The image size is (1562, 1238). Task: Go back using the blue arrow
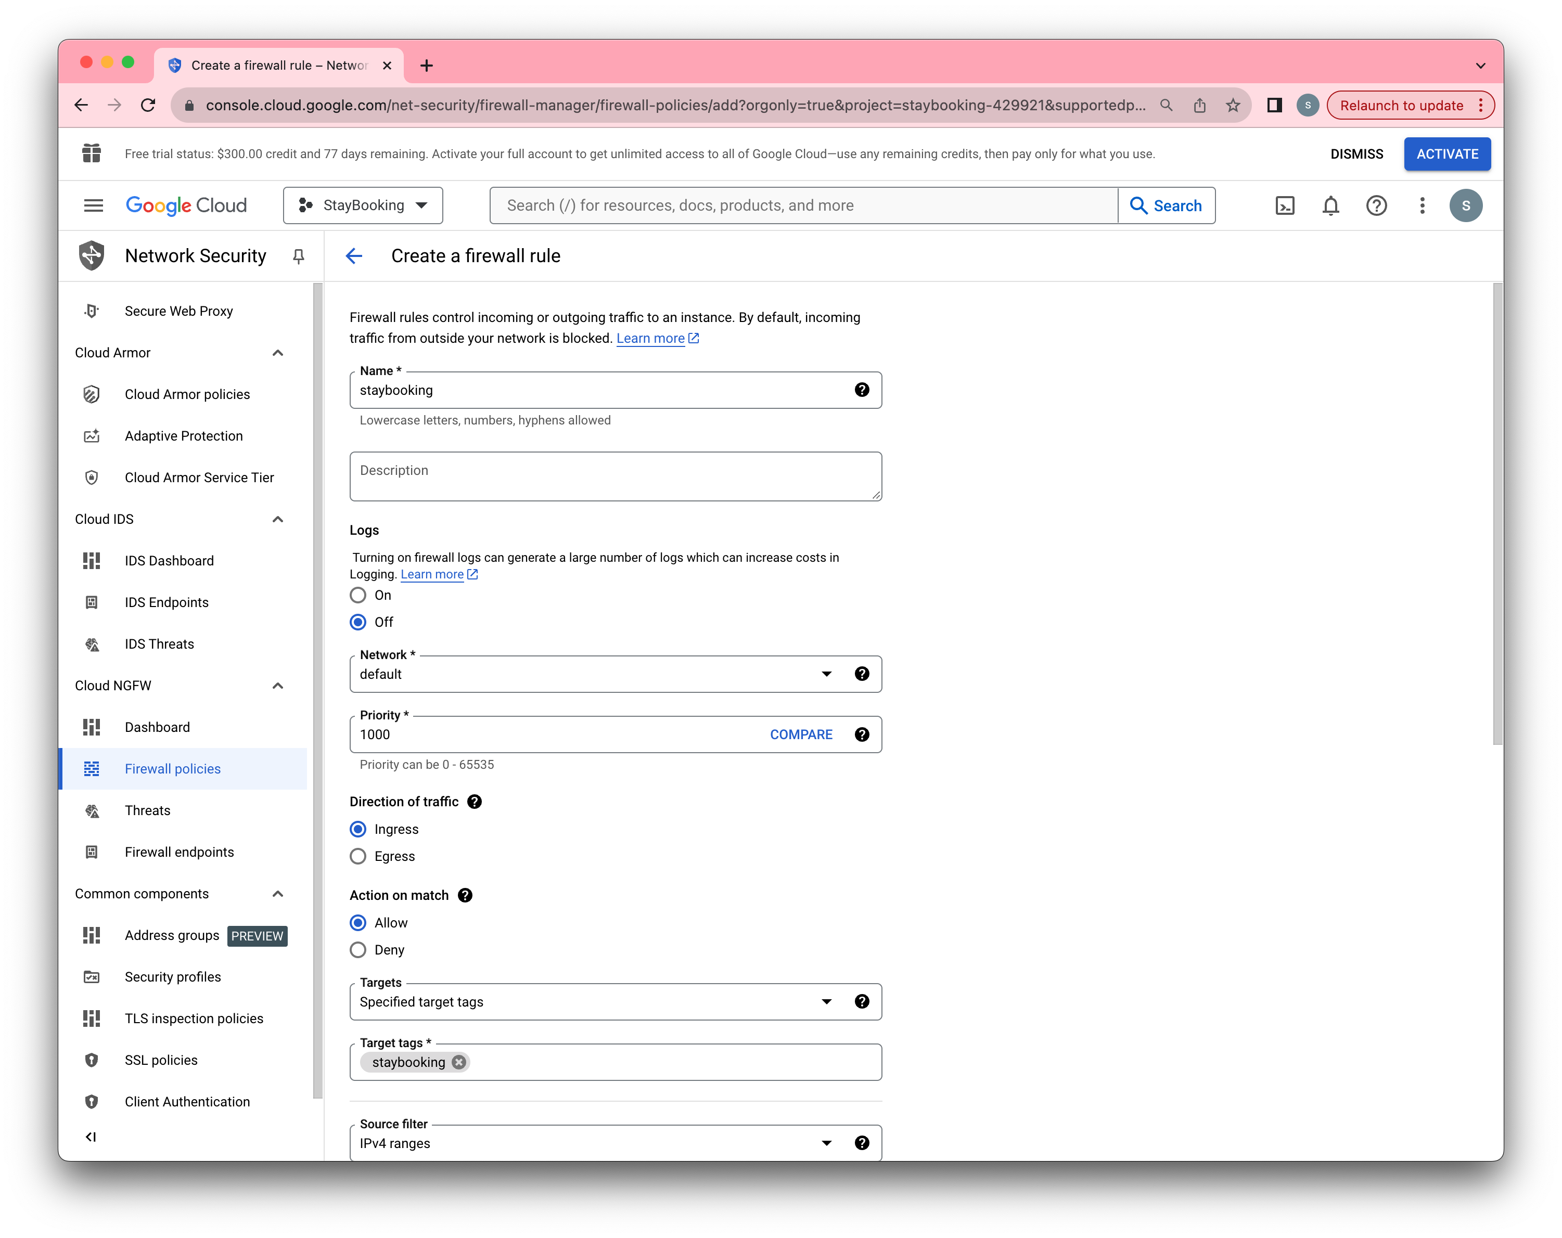click(x=354, y=256)
